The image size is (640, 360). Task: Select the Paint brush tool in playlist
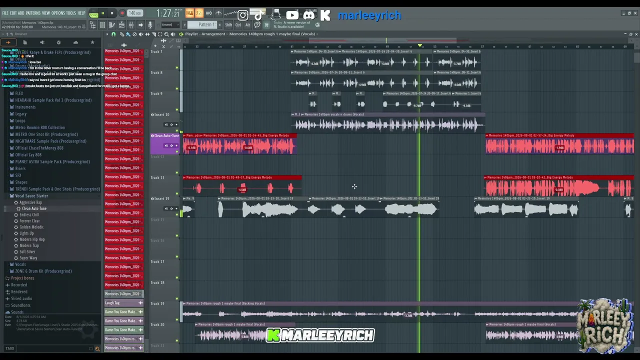[x=127, y=34]
